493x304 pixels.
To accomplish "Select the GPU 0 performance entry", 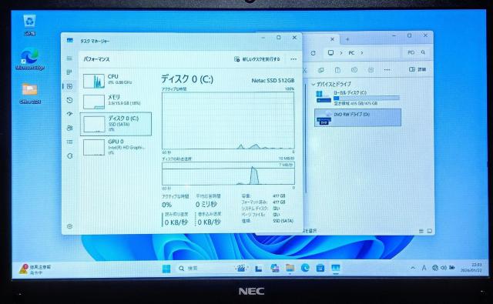I will click(116, 147).
